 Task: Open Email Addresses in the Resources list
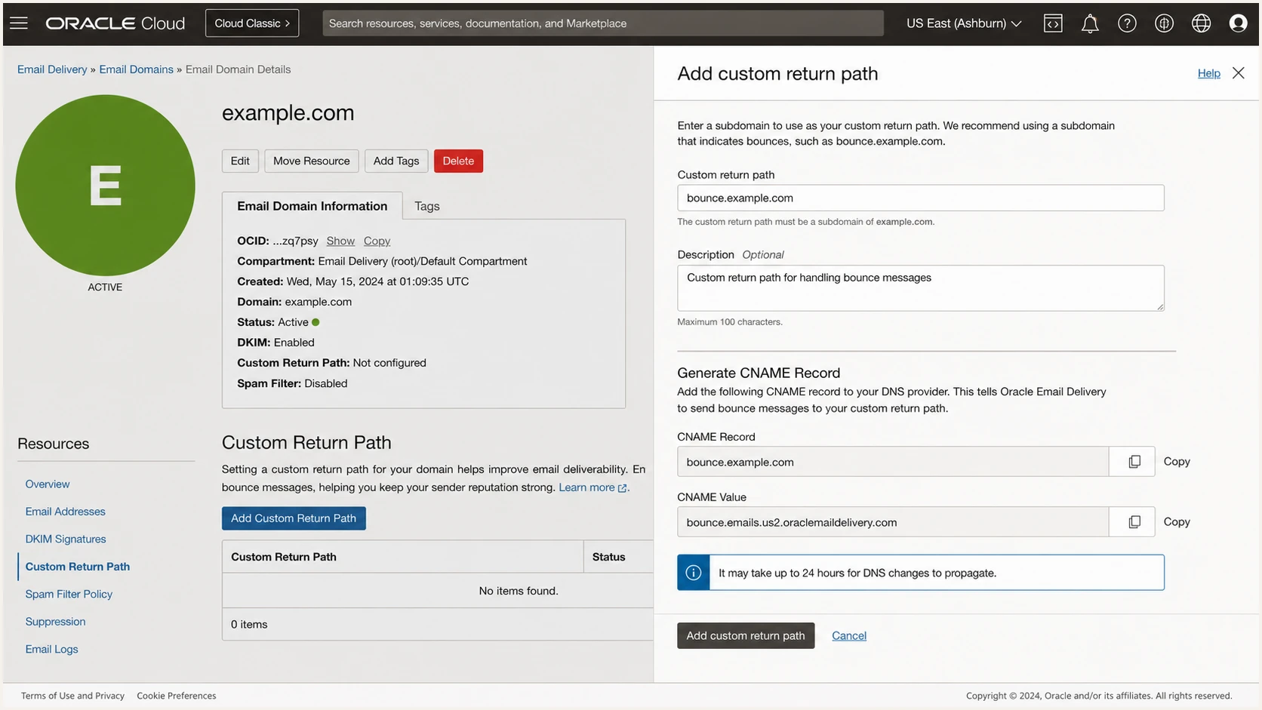[65, 512]
